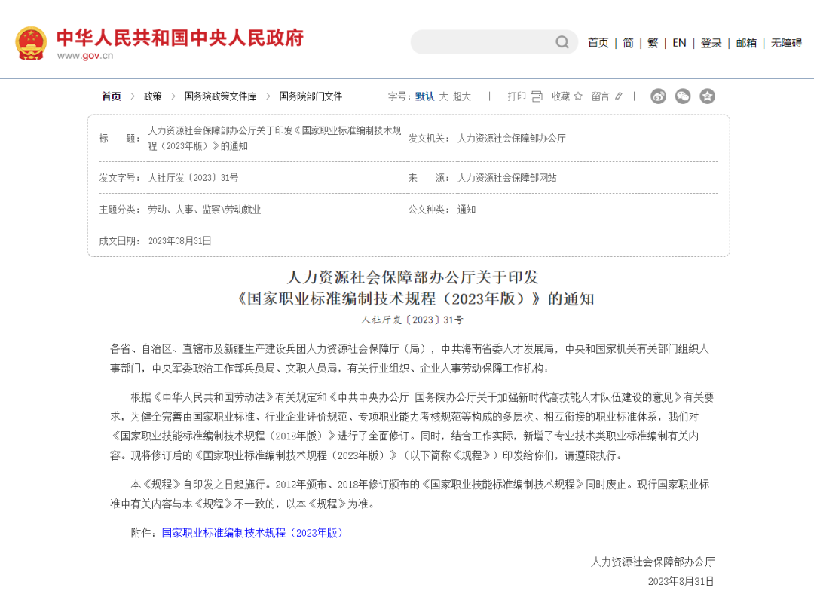Click the 收藏 bookmark text

point(561,96)
